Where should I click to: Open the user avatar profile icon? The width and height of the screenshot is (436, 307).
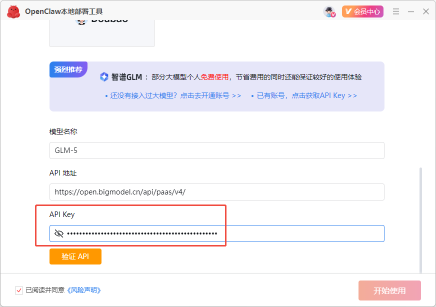(327, 10)
